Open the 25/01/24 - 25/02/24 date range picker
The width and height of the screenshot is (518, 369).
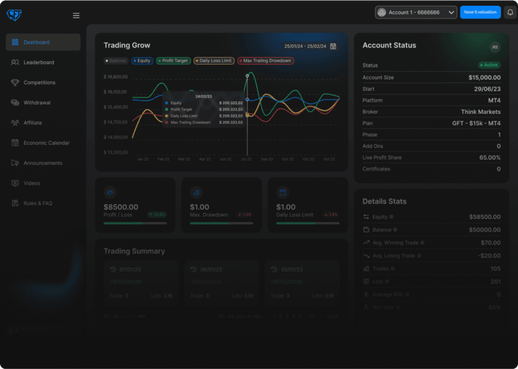(x=305, y=46)
